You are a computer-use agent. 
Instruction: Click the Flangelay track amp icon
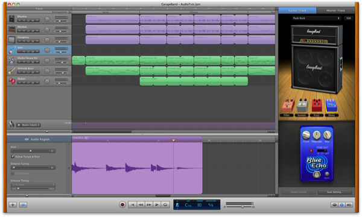[12, 40]
